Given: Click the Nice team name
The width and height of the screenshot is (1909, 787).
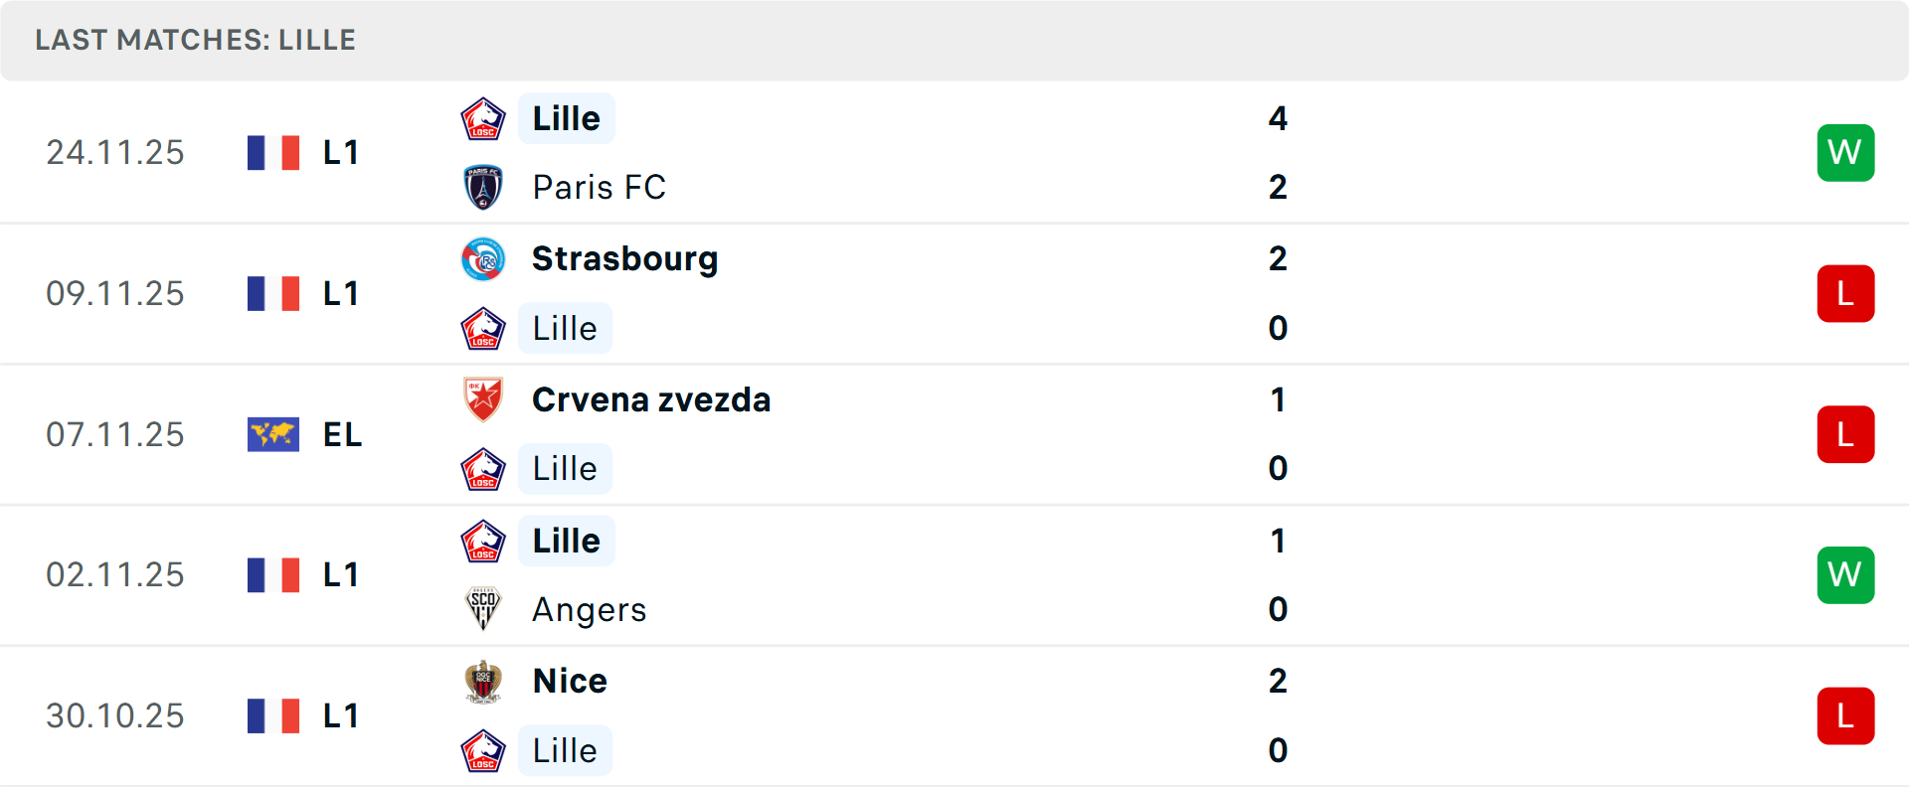Looking at the screenshot, I should [x=570, y=682].
